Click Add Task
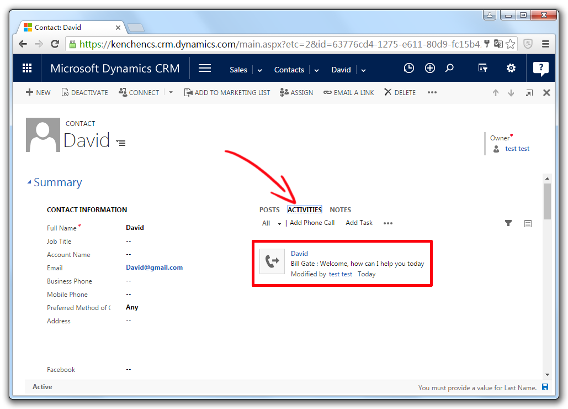The height and width of the screenshot is (409, 568). point(359,223)
